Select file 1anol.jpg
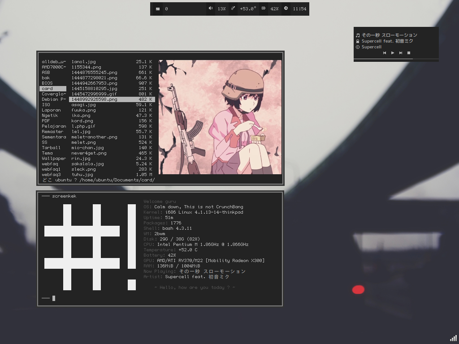459x344 pixels. coord(83,62)
